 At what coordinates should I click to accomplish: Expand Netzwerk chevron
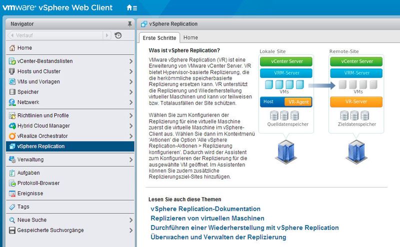click(131, 102)
